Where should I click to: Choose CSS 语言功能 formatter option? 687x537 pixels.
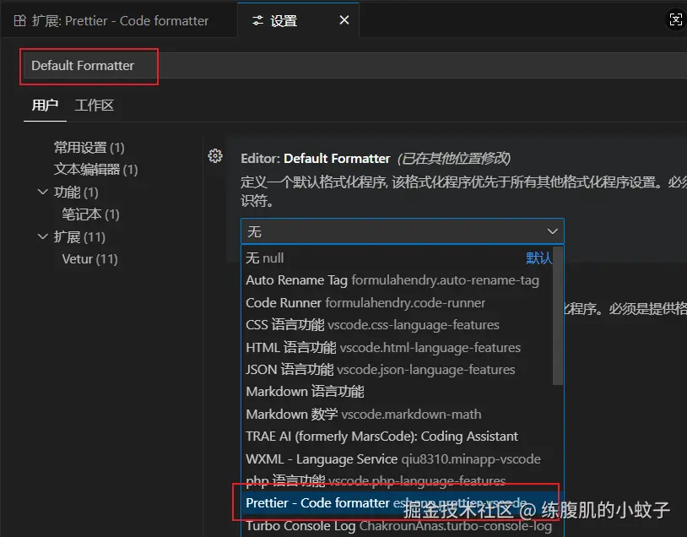coord(398,325)
